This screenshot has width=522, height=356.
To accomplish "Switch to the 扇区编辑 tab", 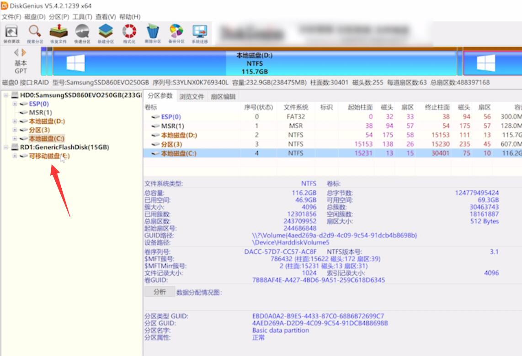I will (223, 96).
